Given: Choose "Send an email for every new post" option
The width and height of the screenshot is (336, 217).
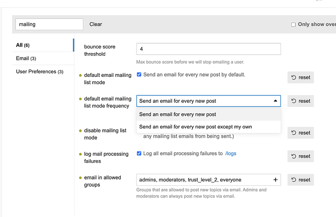Looking at the screenshot, I should click(208, 114).
